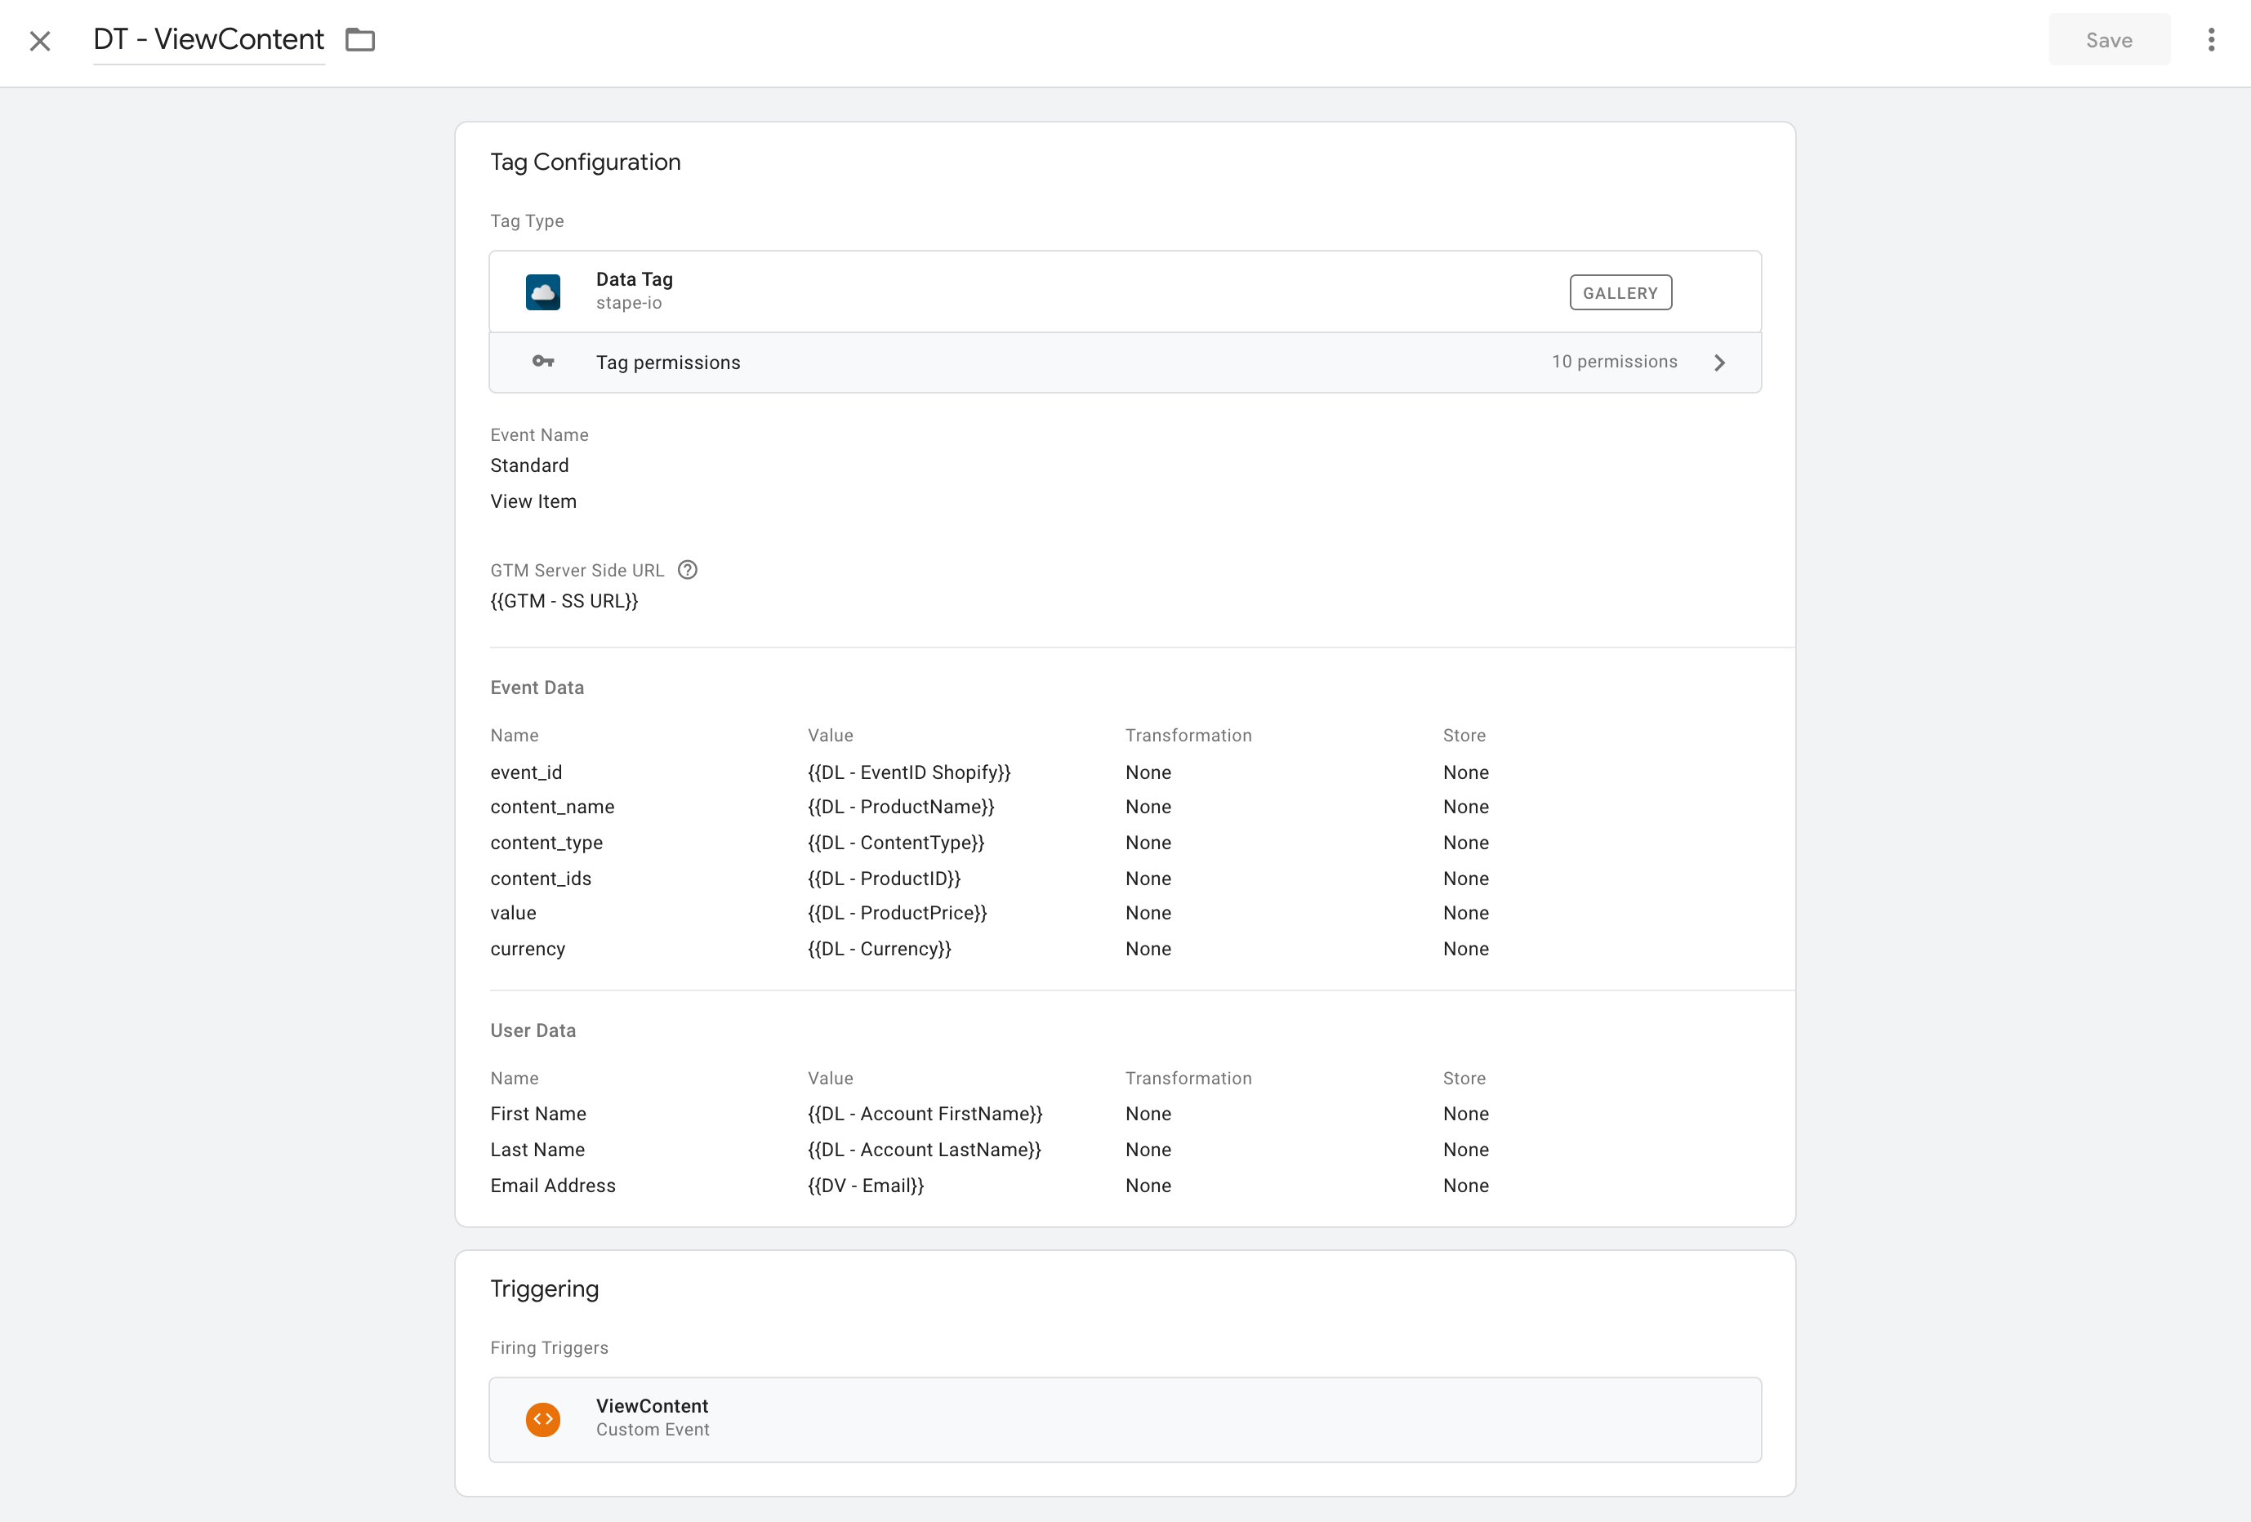The width and height of the screenshot is (2251, 1522).
Task: Click {{DL - Currency}} value
Action: pyautogui.click(x=880, y=949)
